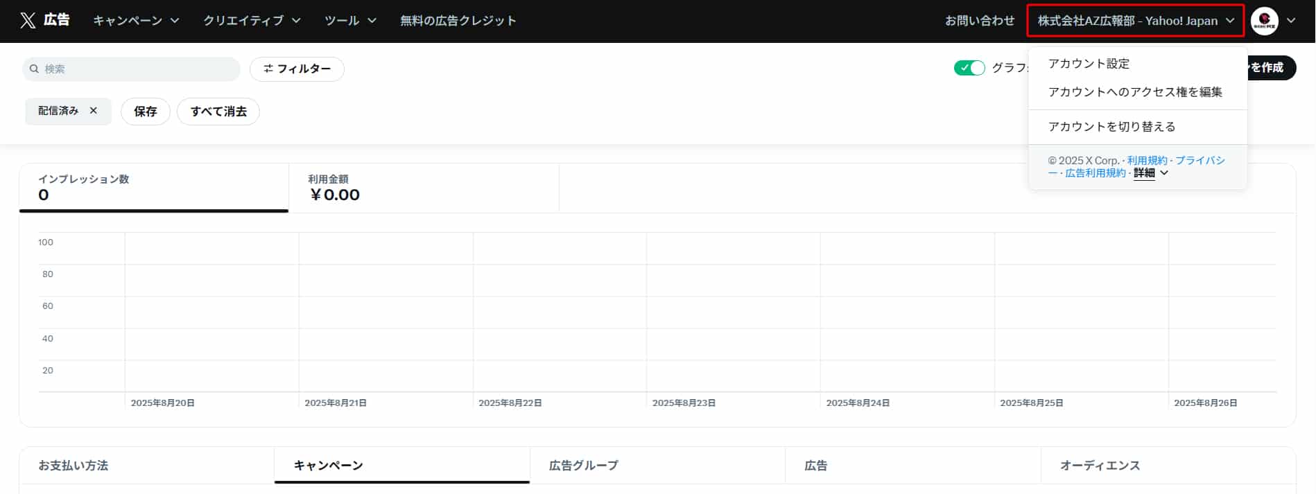This screenshot has height=494, width=1316.
Task: Switch to the 広告グループ tab
Action: (583, 466)
